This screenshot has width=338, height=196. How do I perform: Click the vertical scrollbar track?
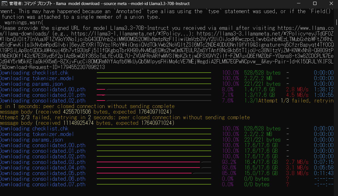click(336, 112)
